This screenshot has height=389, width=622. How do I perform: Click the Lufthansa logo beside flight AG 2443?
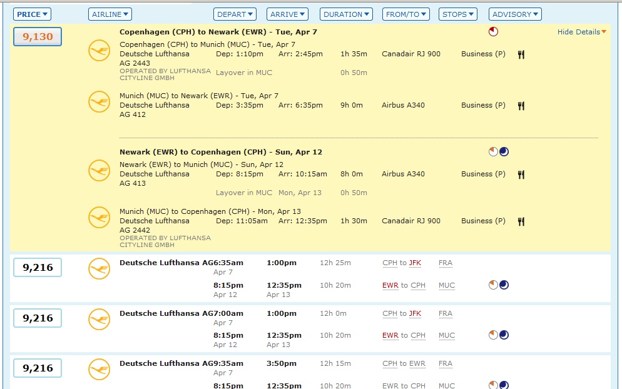pos(99,51)
